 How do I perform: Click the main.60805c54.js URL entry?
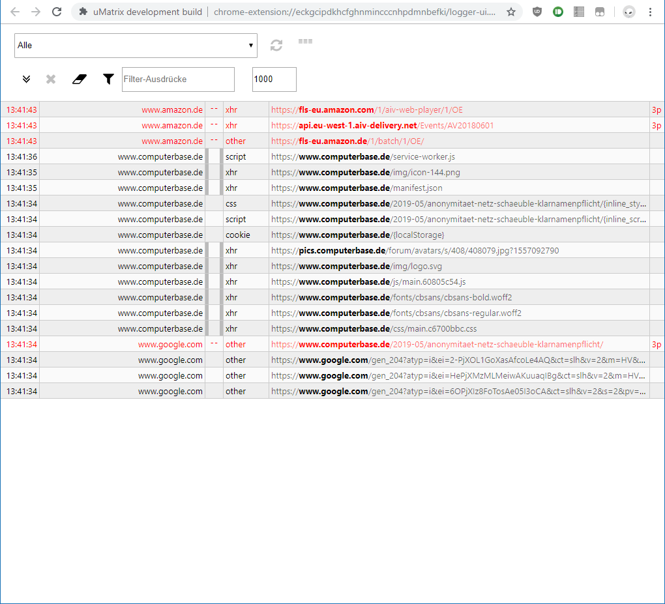tap(368, 282)
